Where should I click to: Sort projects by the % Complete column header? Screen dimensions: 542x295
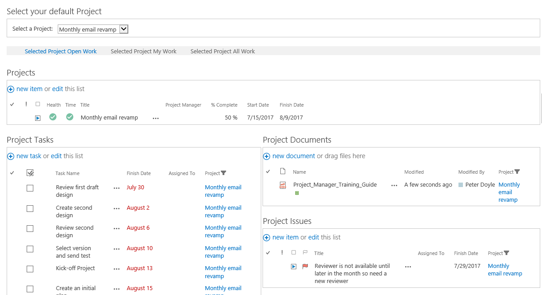[x=224, y=105]
